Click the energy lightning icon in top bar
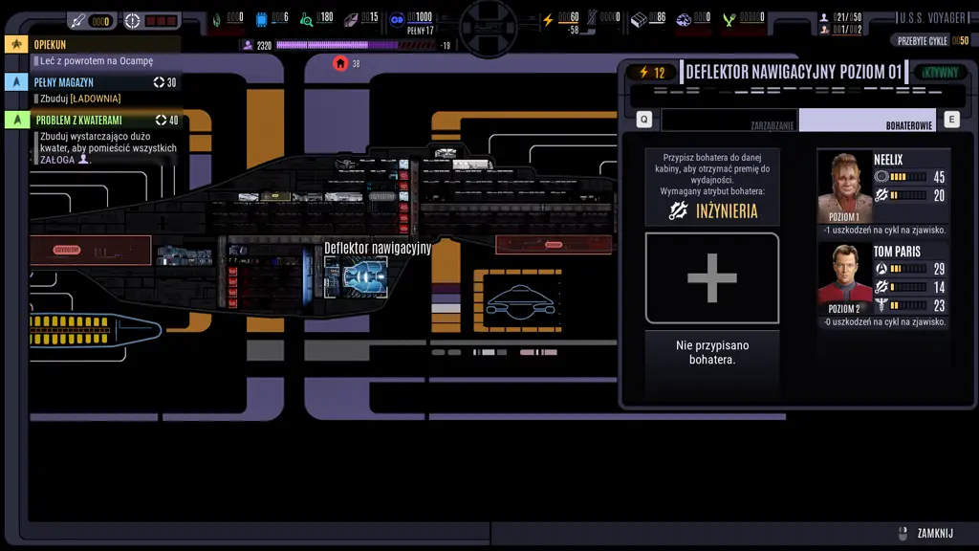 click(x=548, y=19)
